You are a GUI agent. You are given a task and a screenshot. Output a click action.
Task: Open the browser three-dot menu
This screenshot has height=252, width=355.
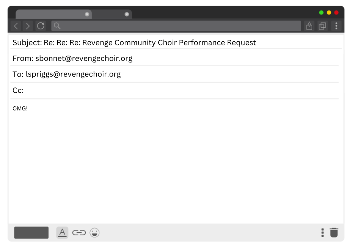[336, 26]
